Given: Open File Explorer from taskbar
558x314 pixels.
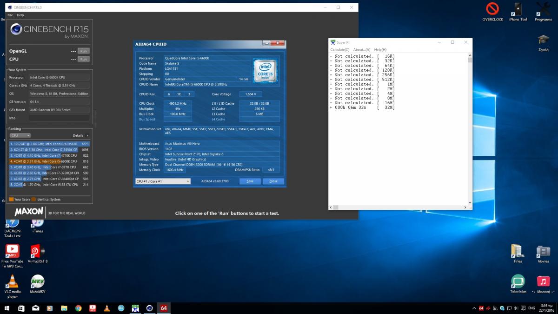Looking at the screenshot, I should pos(64,308).
